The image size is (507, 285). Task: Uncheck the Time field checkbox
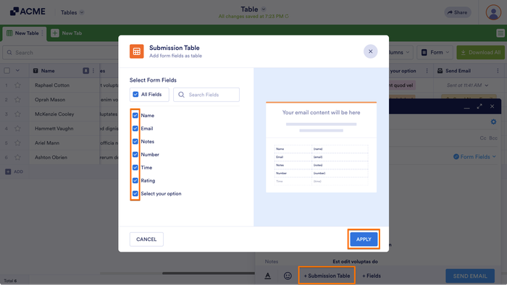(x=135, y=168)
